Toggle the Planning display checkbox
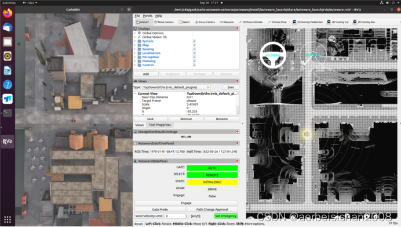The width and height of the screenshot is (401, 227). [x=194, y=61]
